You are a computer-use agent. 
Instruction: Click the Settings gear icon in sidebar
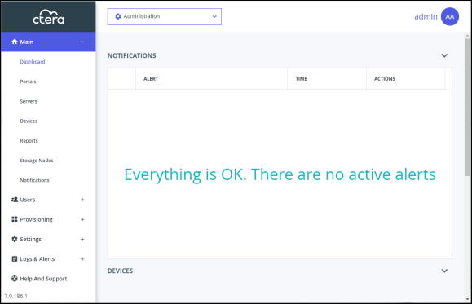point(15,239)
